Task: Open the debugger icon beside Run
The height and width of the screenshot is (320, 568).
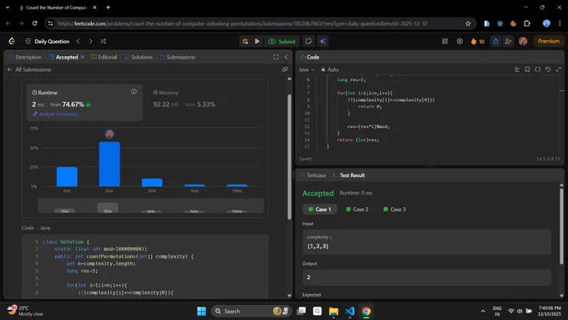Action: [x=246, y=41]
